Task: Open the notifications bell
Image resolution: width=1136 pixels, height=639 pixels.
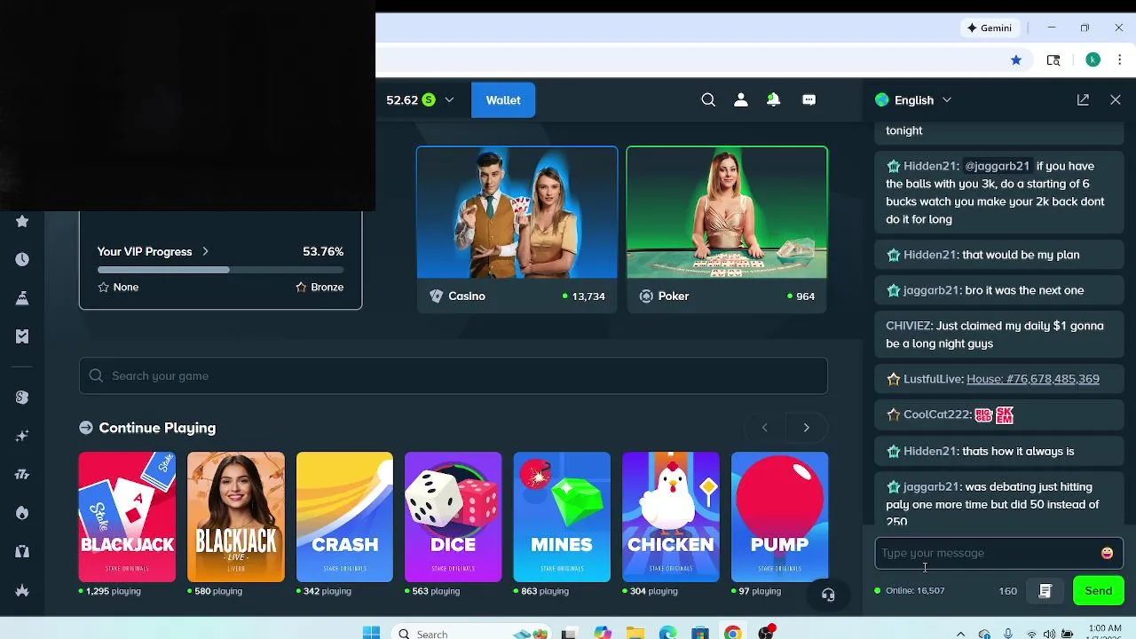Action: (x=774, y=100)
